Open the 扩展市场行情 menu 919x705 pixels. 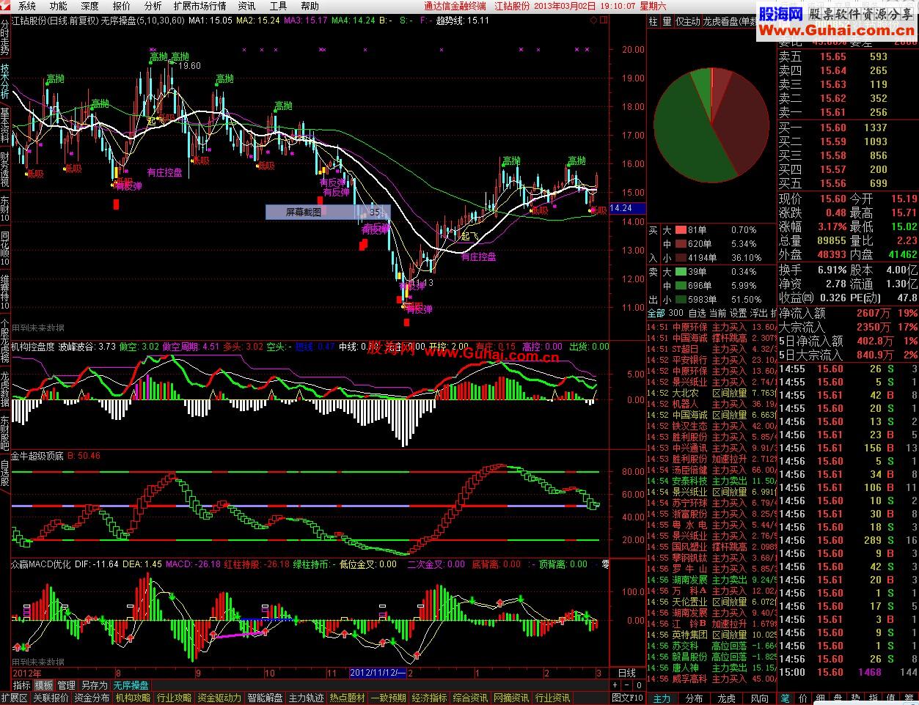pyautogui.click(x=199, y=6)
